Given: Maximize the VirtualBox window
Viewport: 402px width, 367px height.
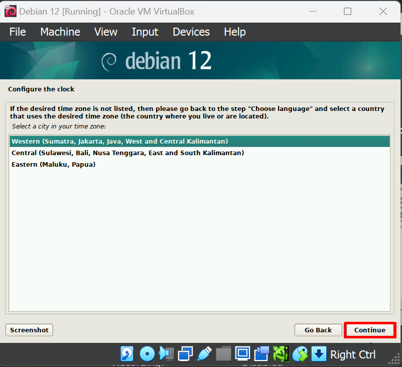Looking at the screenshot, I should click(x=348, y=11).
